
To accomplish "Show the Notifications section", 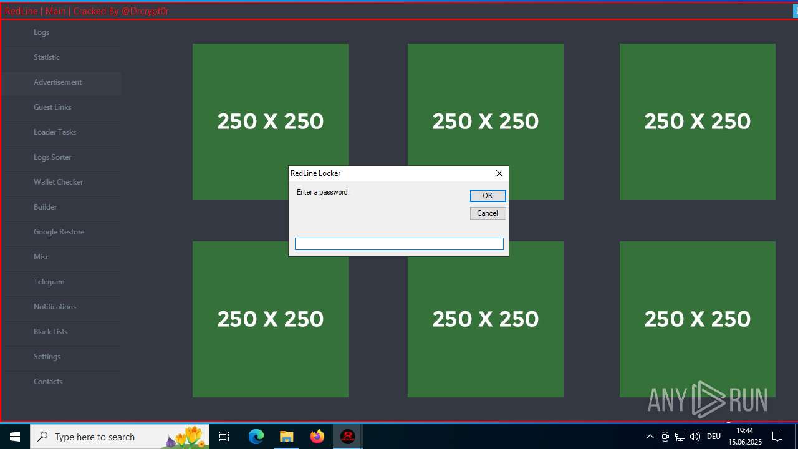I will tap(61, 307).
